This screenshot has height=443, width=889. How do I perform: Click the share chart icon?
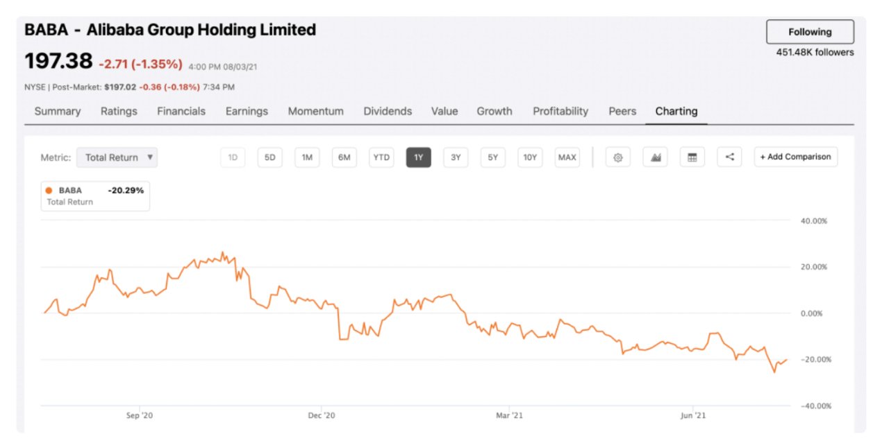coord(729,157)
